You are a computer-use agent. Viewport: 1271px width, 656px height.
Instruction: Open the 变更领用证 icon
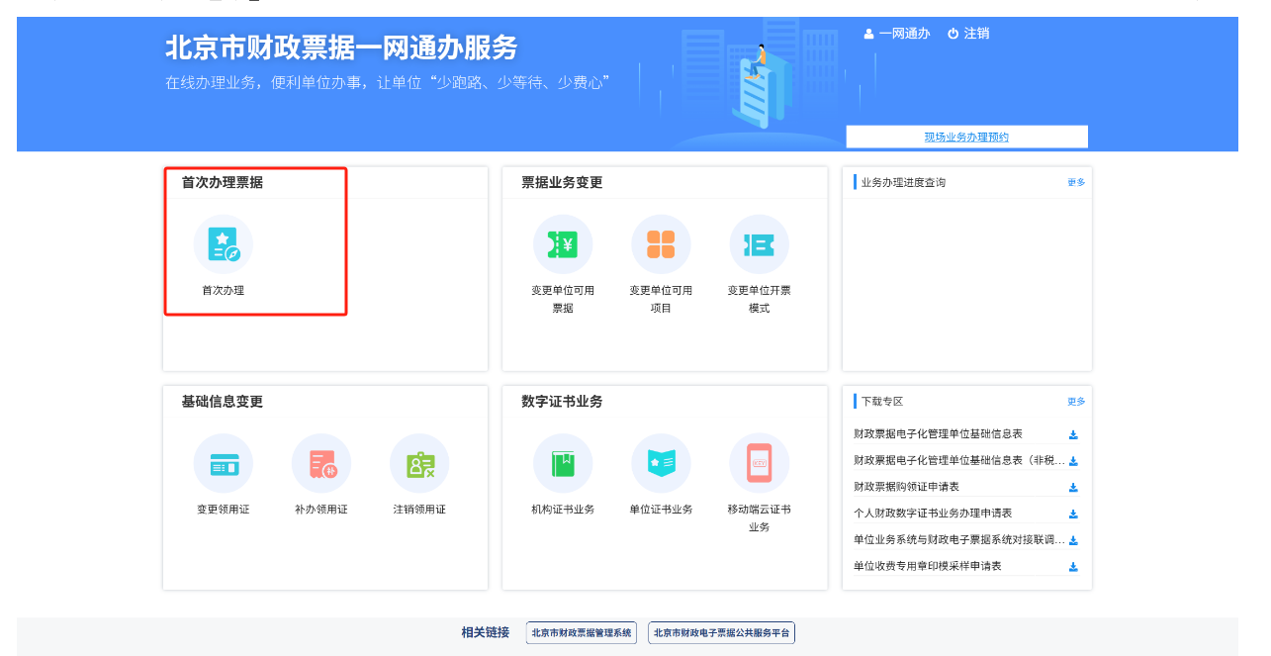tap(223, 463)
